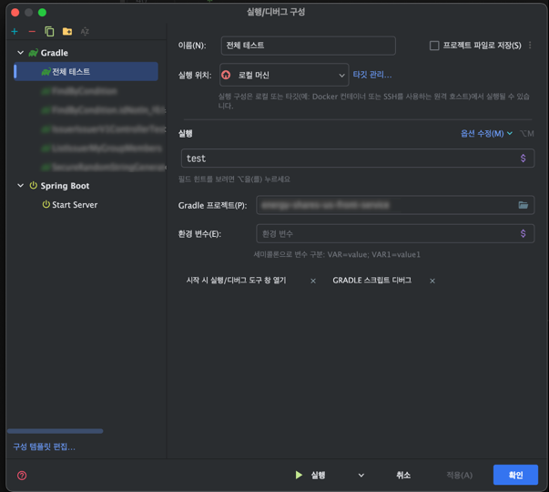
Task: Remove the selected configuration
Action: pyautogui.click(x=32, y=32)
